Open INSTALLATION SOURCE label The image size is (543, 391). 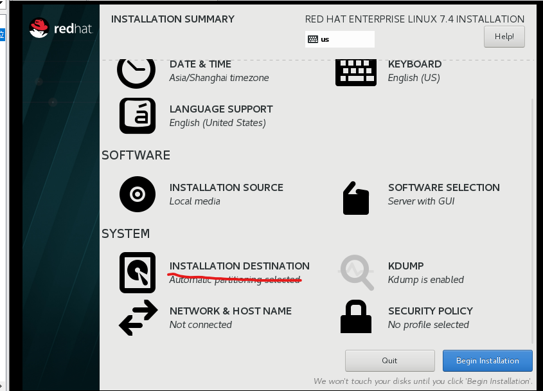226,188
